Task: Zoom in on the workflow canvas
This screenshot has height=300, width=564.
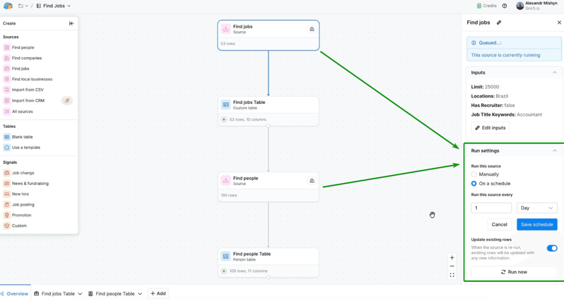Action: click(x=452, y=258)
